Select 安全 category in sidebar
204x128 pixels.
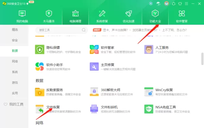pyautogui.click(x=15, y=40)
